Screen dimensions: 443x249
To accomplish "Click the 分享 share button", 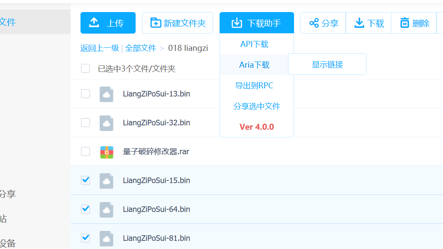I will [323, 23].
